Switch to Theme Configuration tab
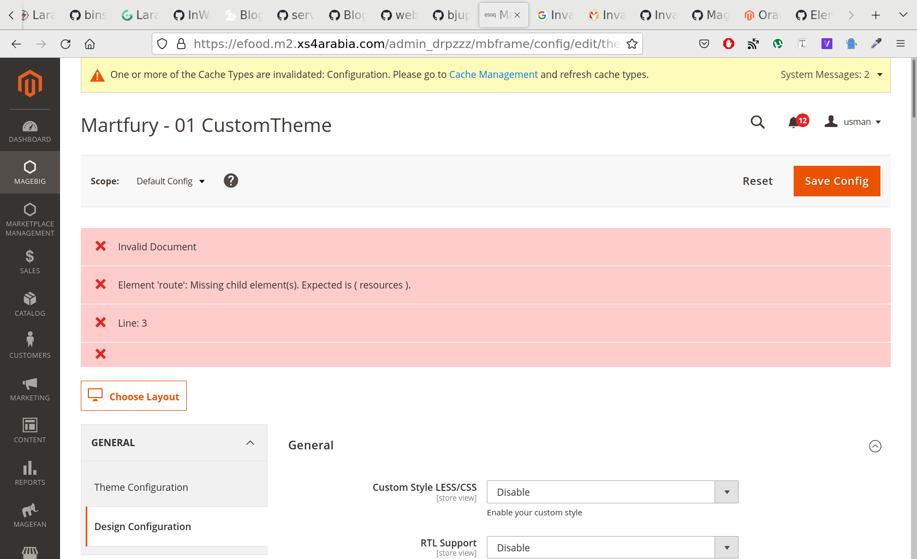Viewport: 917px width, 559px height. pos(141,487)
